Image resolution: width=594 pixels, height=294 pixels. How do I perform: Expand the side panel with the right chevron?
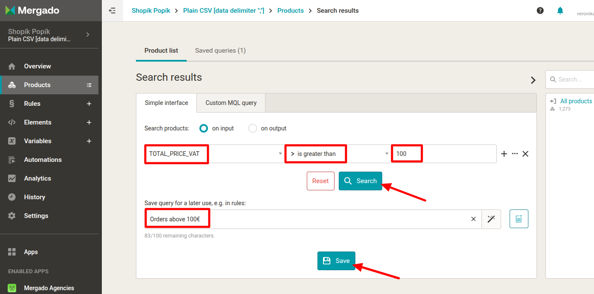[x=533, y=80]
